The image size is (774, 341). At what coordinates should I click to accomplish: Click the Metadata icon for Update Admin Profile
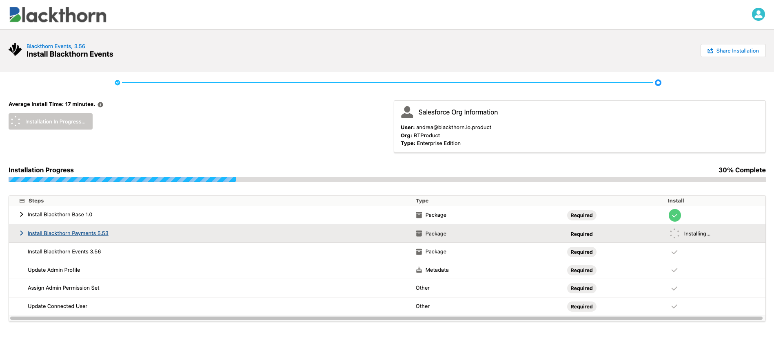pos(419,270)
